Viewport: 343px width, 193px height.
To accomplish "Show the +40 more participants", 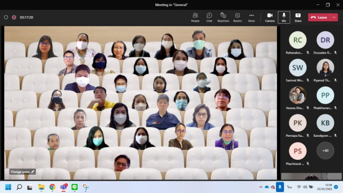I will click(x=325, y=151).
